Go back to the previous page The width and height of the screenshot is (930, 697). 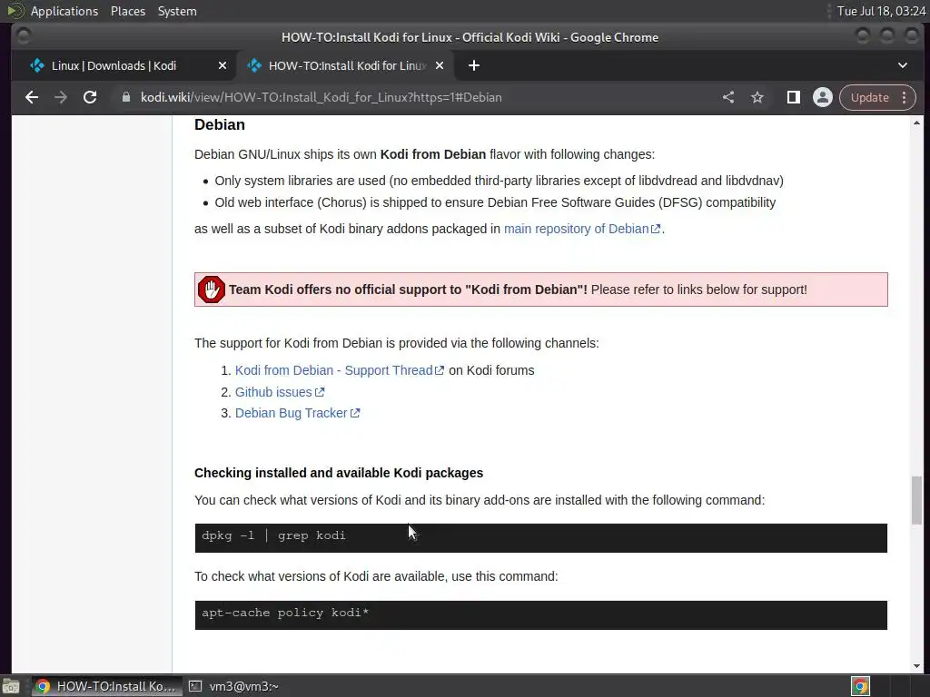coord(32,97)
